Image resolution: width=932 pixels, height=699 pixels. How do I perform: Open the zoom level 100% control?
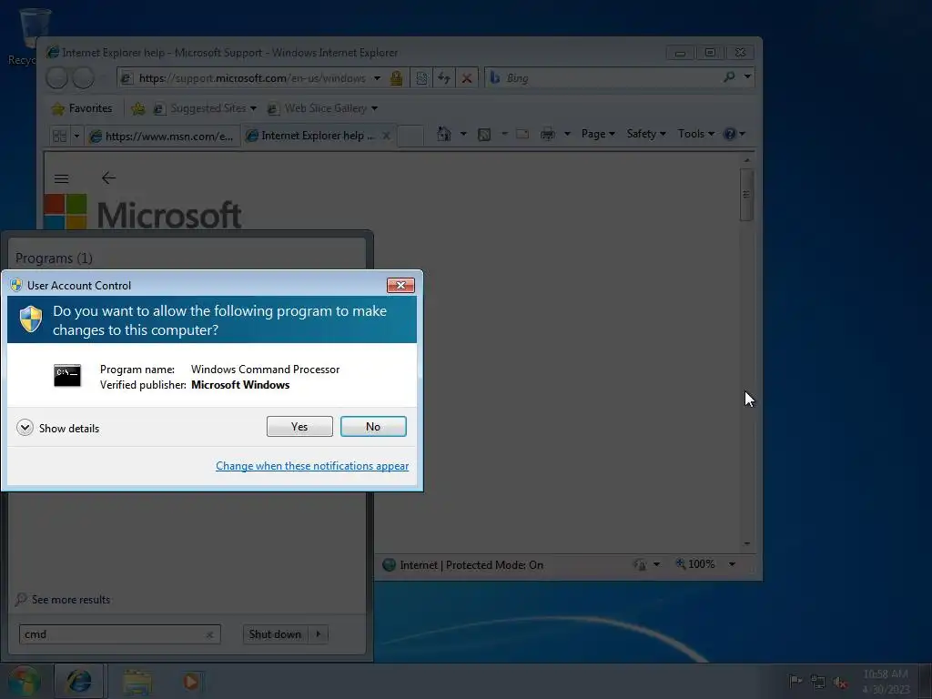coord(695,564)
